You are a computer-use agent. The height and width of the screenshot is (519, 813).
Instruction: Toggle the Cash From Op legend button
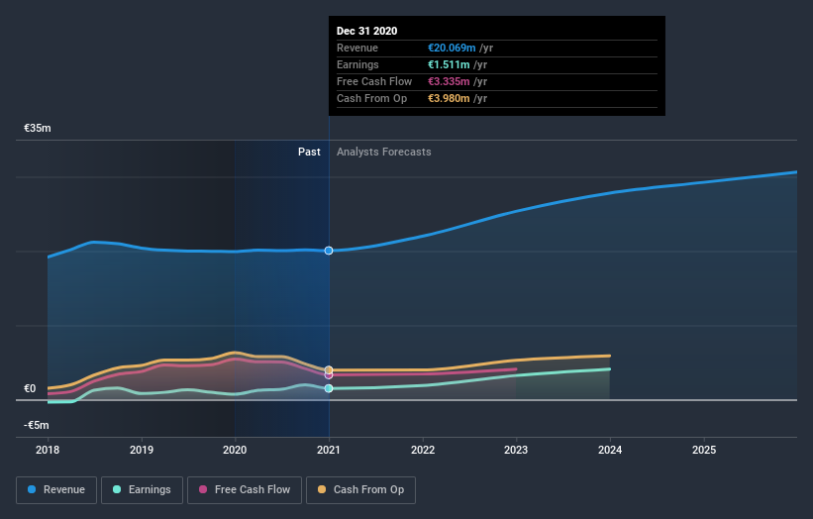360,490
